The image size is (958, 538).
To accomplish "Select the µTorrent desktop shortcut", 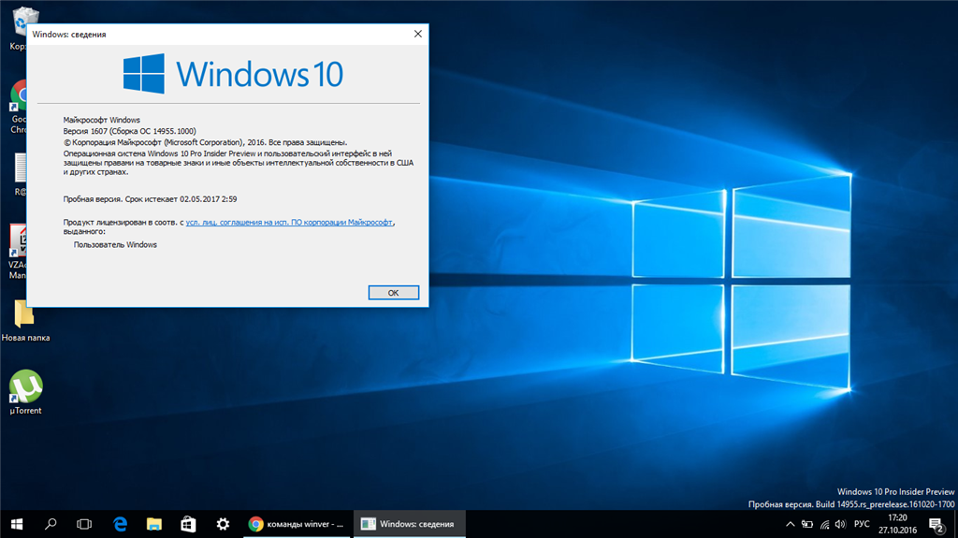I will tap(25, 392).
